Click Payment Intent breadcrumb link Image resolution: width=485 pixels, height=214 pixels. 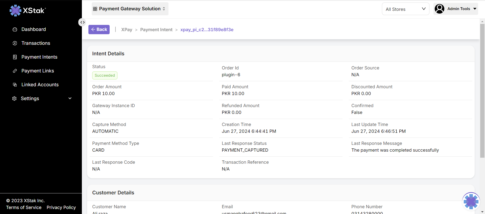(x=156, y=30)
